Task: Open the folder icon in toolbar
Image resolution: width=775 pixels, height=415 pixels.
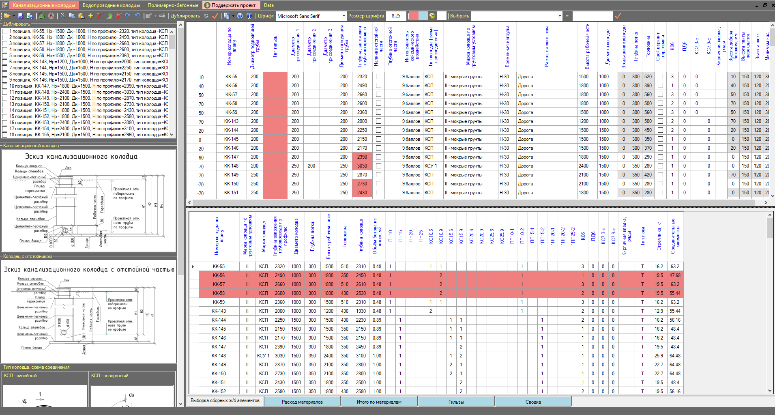Action: 7,16
